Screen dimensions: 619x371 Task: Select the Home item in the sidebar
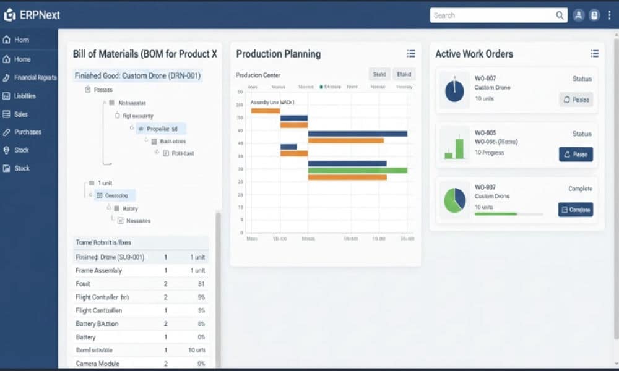coord(22,59)
